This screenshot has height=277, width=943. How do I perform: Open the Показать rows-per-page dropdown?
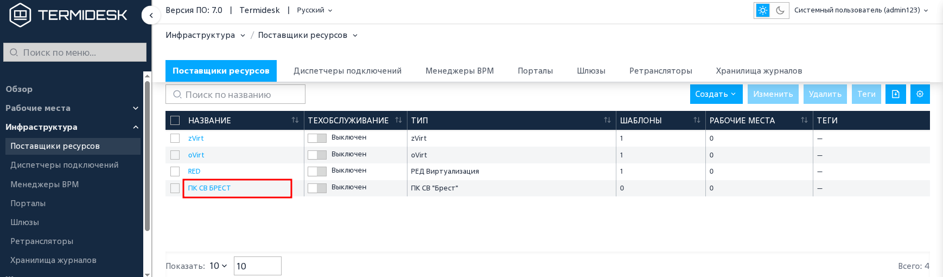click(x=218, y=266)
